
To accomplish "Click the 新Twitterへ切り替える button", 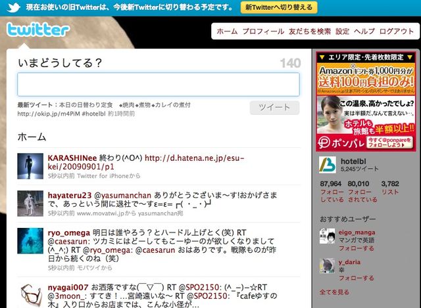I will (279, 7).
